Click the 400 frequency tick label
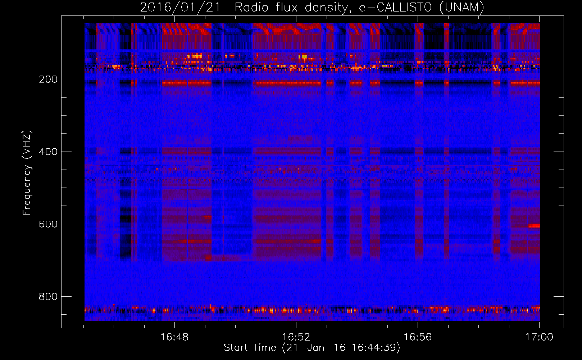The width and height of the screenshot is (582, 360). (48, 152)
